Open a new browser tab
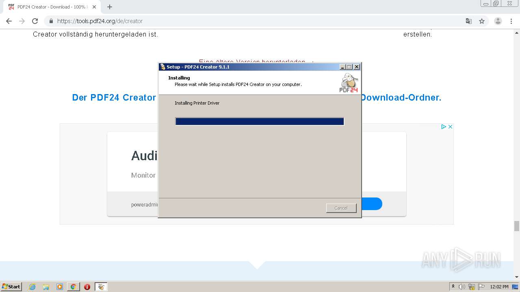520x292 pixels. [x=110, y=7]
